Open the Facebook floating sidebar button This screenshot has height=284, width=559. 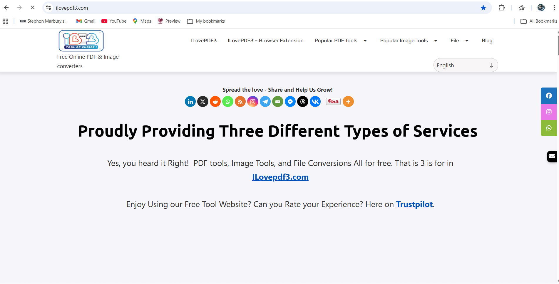tap(549, 96)
